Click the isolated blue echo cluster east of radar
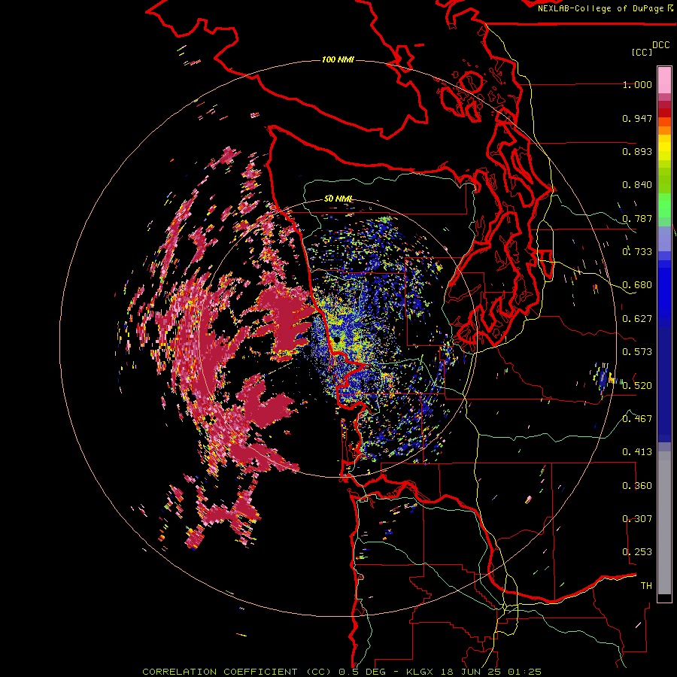The height and width of the screenshot is (677, 677). (x=604, y=378)
